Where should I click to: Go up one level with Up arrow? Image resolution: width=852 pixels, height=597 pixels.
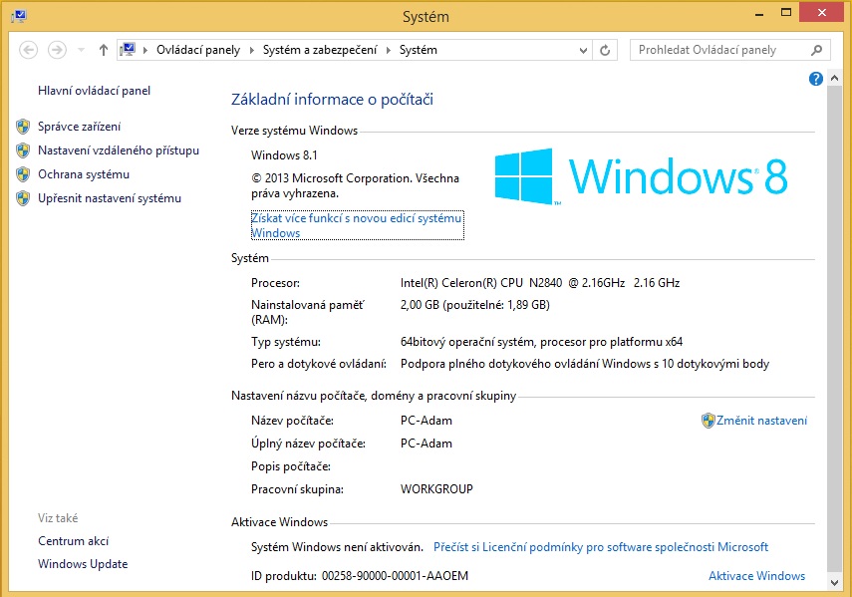[x=104, y=50]
